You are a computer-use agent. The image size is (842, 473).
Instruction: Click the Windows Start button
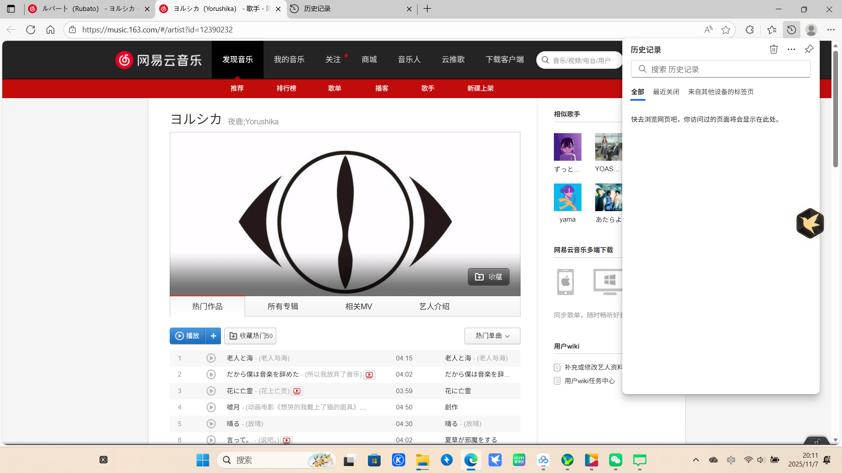[x=203, y=460]
